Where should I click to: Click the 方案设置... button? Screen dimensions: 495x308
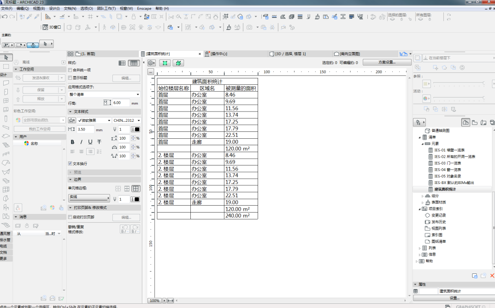[x=387, y=62]
